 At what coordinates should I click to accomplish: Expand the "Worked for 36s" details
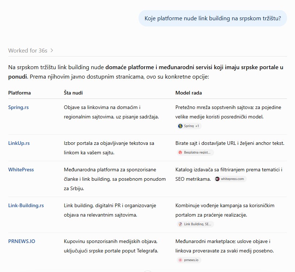(30, 51)
